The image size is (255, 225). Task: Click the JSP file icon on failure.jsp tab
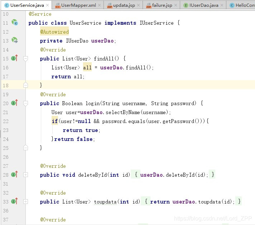click(149, 5)
